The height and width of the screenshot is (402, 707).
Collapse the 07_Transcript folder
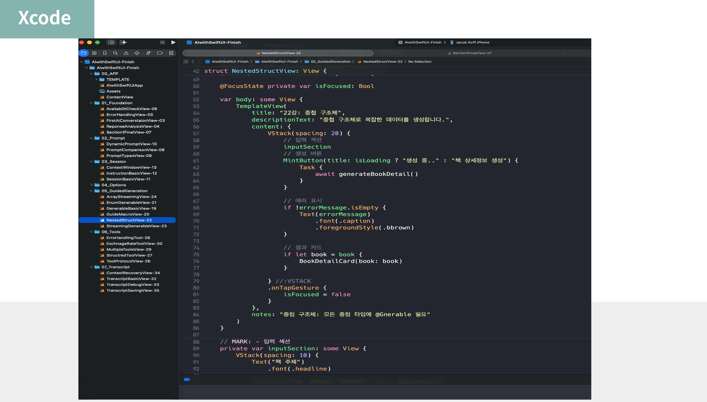point(91,267)
